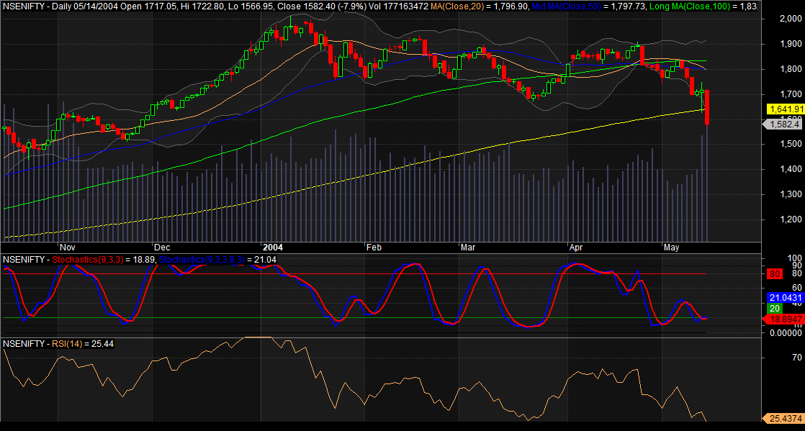
Task: Click the blue Stochastics(9,3,3,9,3) = 21.04 label
Action: 217,260
